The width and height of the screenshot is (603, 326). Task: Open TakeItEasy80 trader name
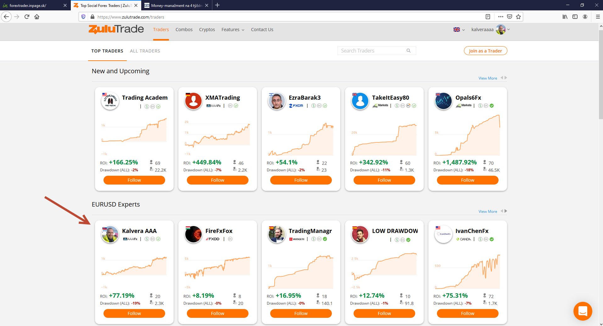point(391,98)
